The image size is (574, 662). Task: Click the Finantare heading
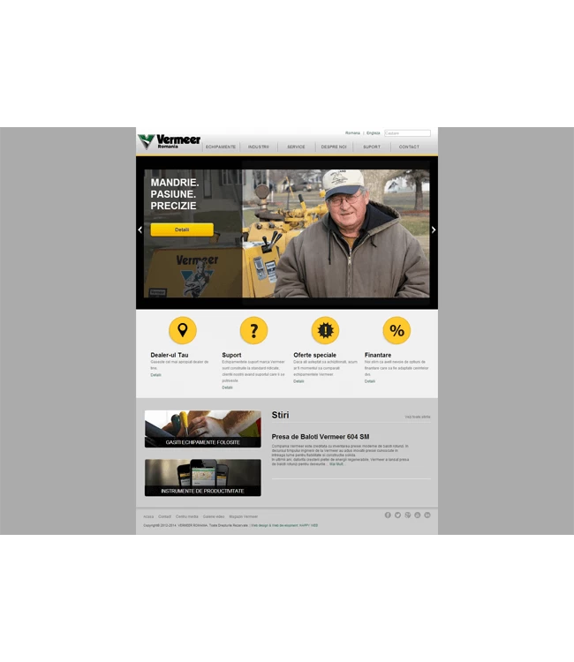[x=378, y=355]
